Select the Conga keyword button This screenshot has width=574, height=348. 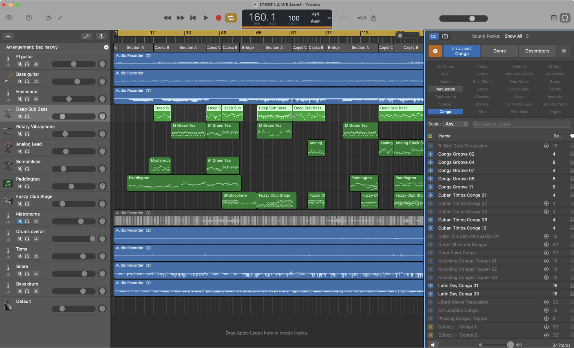[445, 112]
